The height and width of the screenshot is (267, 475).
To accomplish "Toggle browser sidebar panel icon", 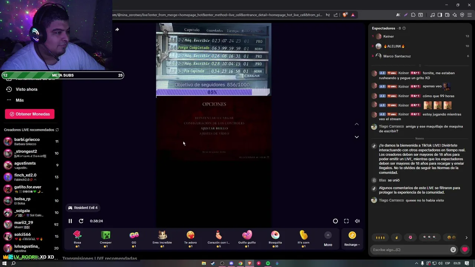I will coord(440,15).
